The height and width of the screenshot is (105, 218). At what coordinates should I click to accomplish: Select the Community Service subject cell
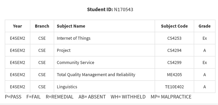pos(104,63)
